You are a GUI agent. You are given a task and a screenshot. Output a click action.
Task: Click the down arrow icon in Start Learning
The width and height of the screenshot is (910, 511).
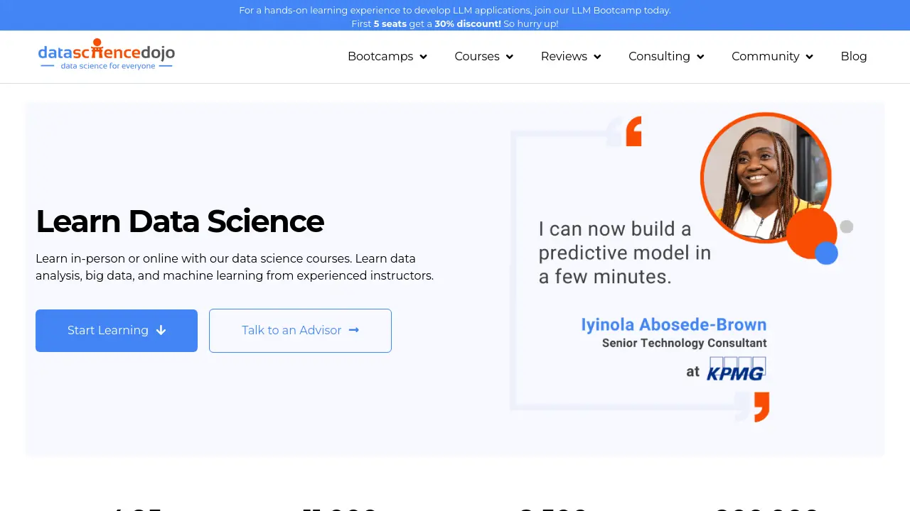[x=161, y=330]
